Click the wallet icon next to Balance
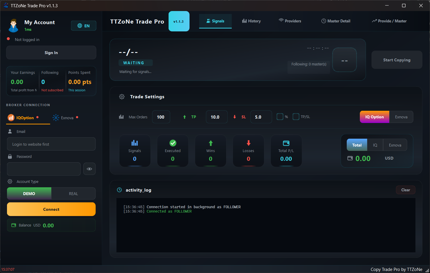Viewport: 430px width, 273px height. (x=14, y=225)
